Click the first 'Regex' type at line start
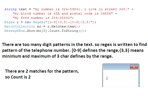This screenshot has width=148, height=96. tap(9, 22)
